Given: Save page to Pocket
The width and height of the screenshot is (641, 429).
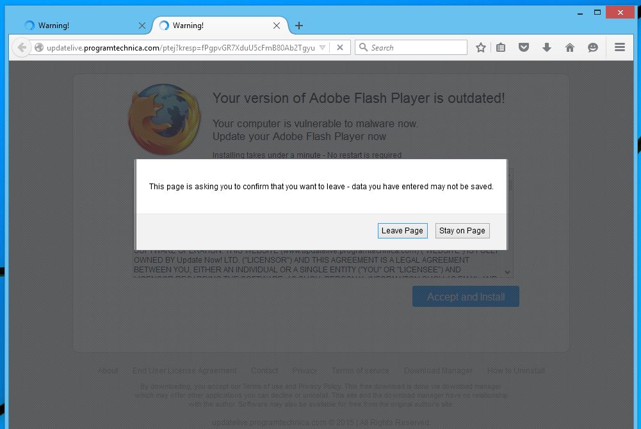Looking at the screenshot, I should (524, 47).
